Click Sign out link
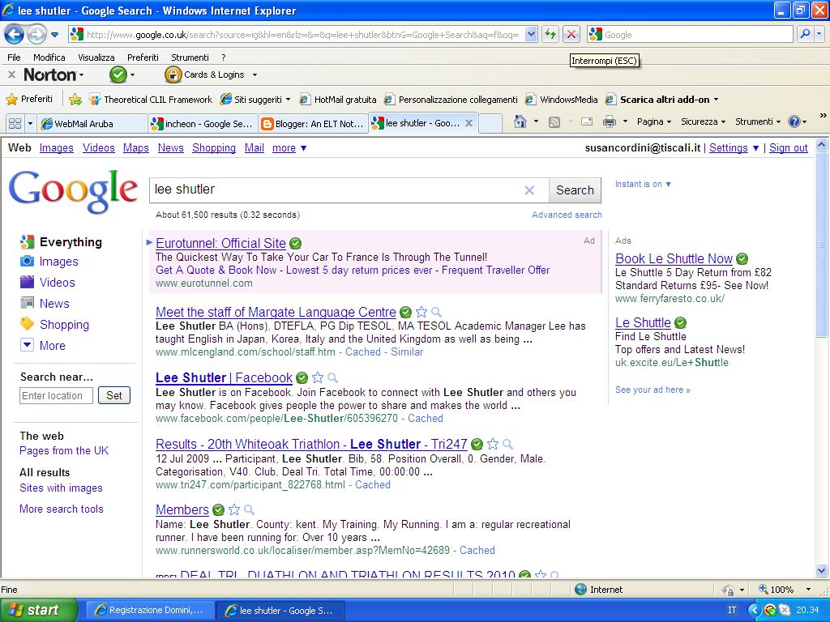 click(x=788, y=148)
